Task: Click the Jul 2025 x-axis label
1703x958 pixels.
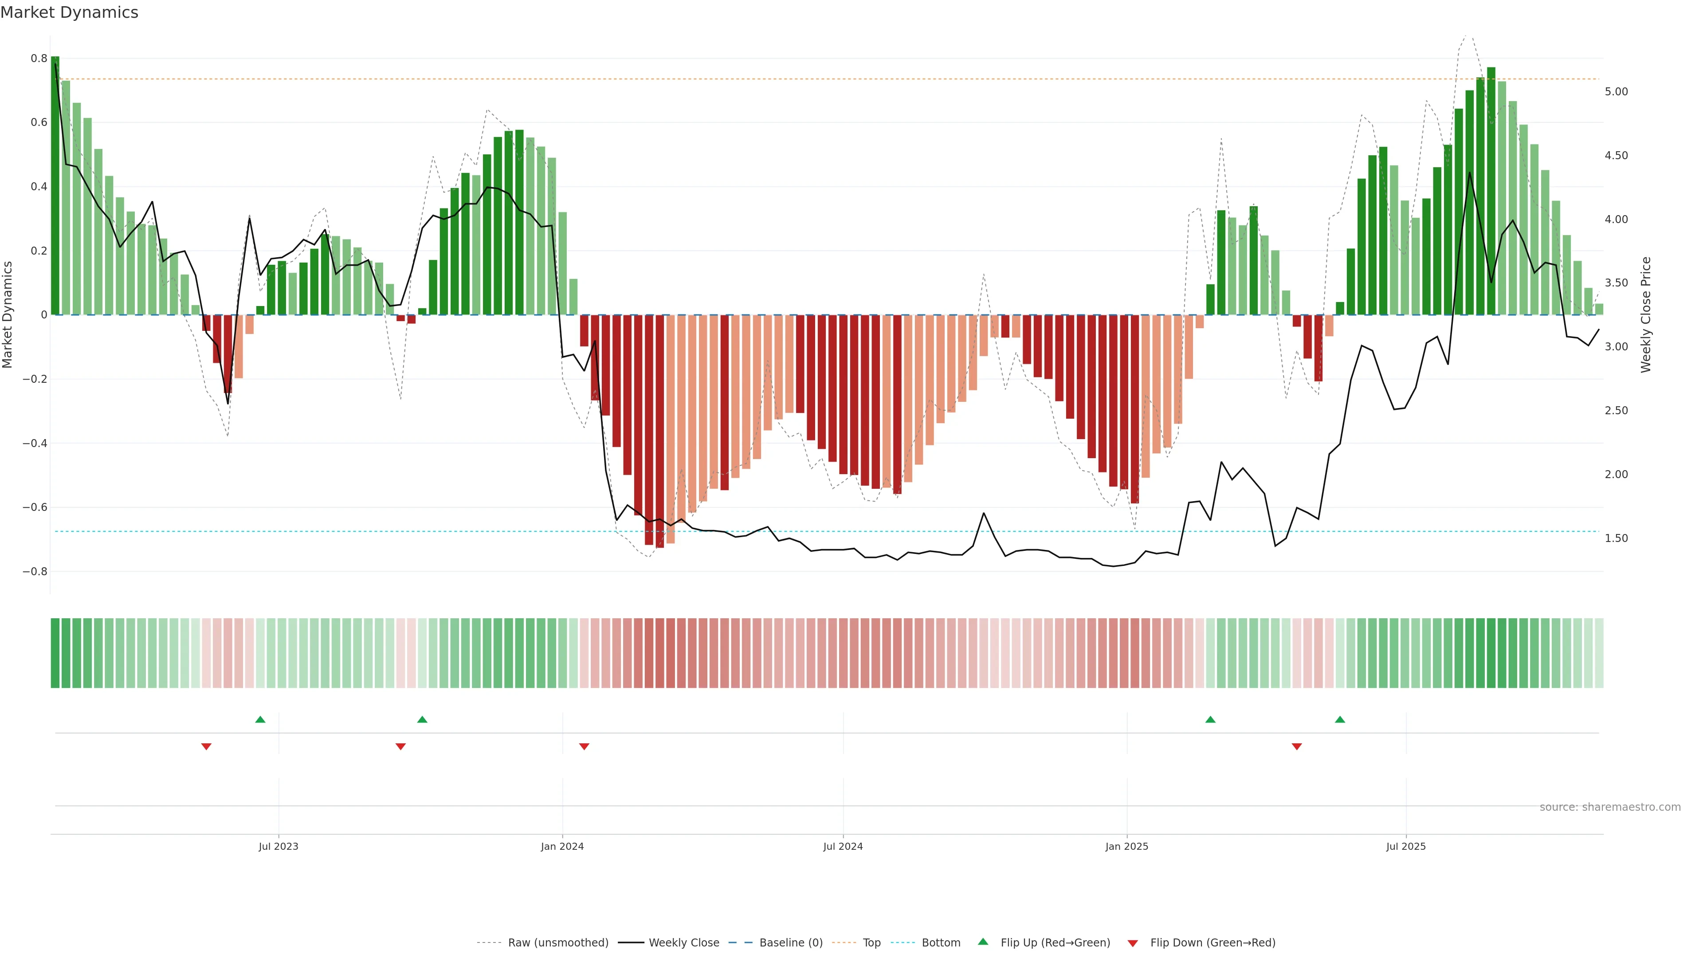Action: click(x=1405, y=846)
